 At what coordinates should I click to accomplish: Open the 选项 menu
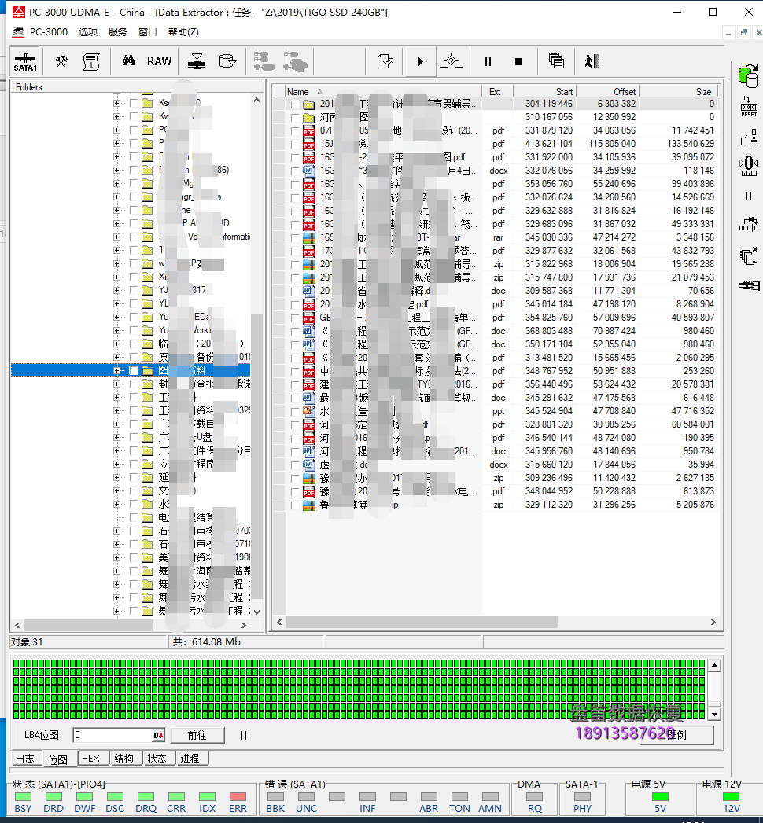[x=87, y=32]
